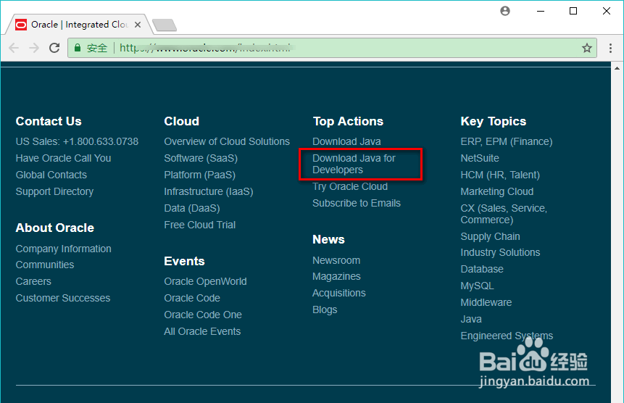Open Magazines link
The width and height of the screenshot is (624, 403).
pyautogui.click(x=336, y=276)
